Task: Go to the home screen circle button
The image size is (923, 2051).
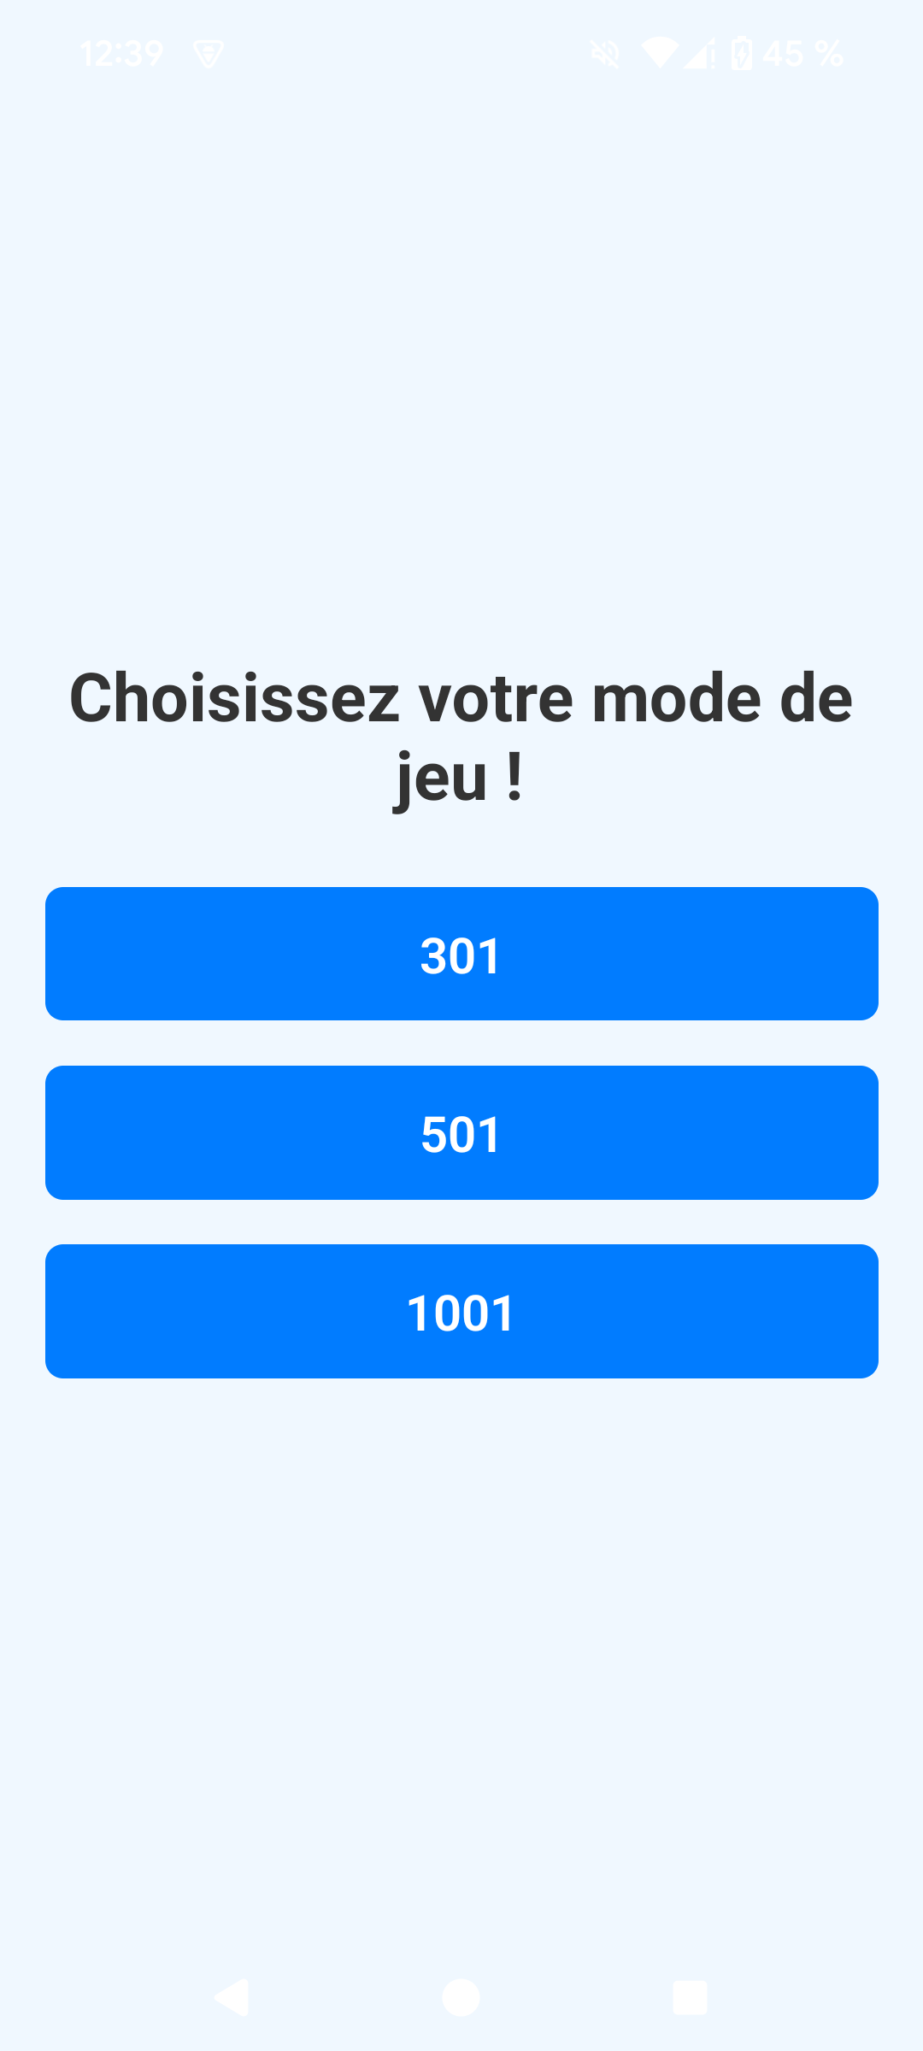Action: pos(461,1997)
